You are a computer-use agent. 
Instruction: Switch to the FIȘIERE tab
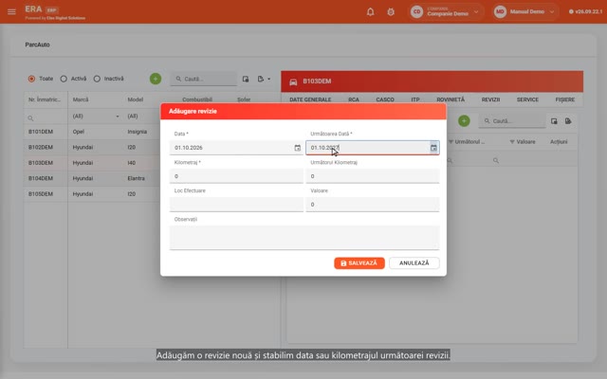(565, 99)
